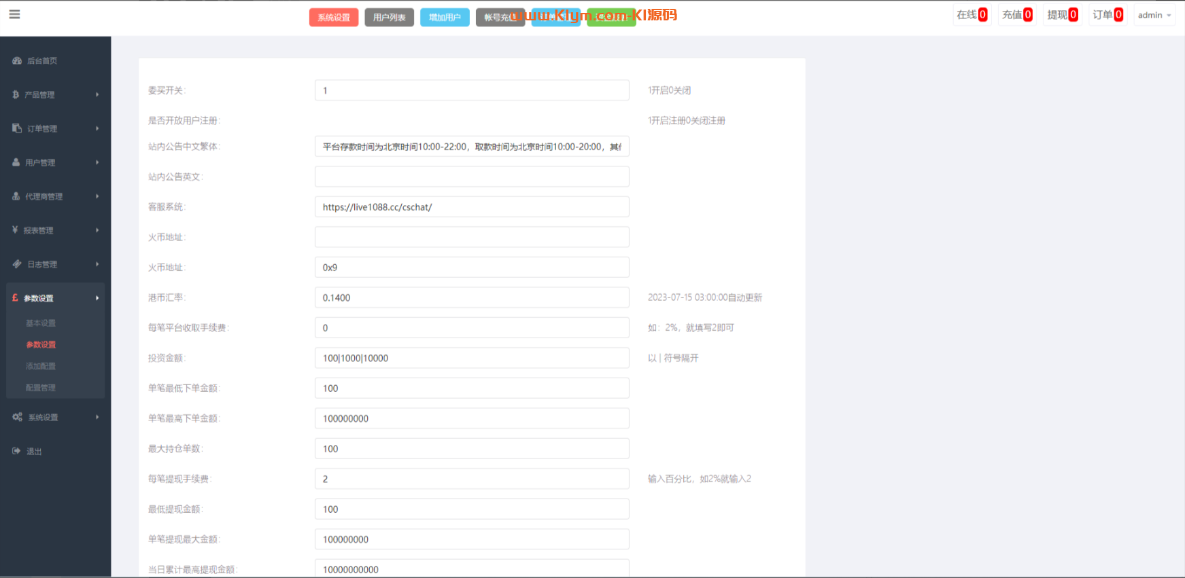Focus the 最低提现金额 field
Viewport: 1185px width, 578px height.
click(x=472, y=509)
